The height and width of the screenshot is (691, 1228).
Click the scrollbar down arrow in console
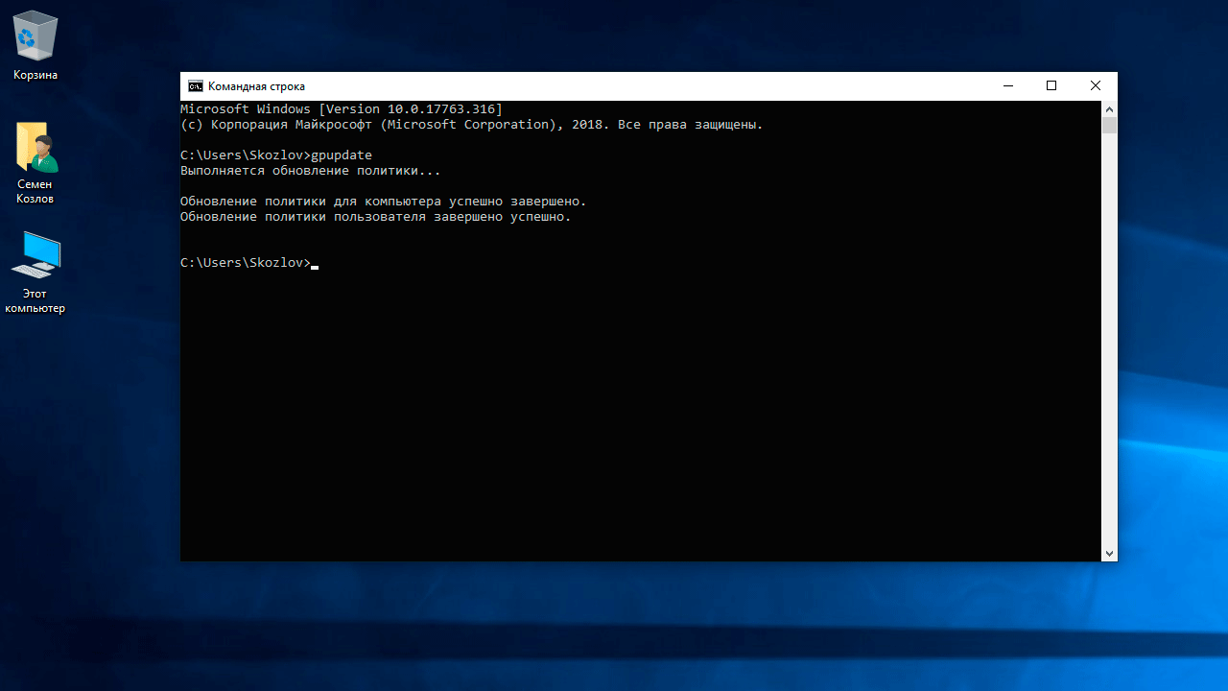1109,554
